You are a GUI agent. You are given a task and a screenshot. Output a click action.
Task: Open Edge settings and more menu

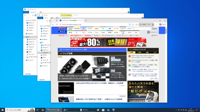(156, 25)
